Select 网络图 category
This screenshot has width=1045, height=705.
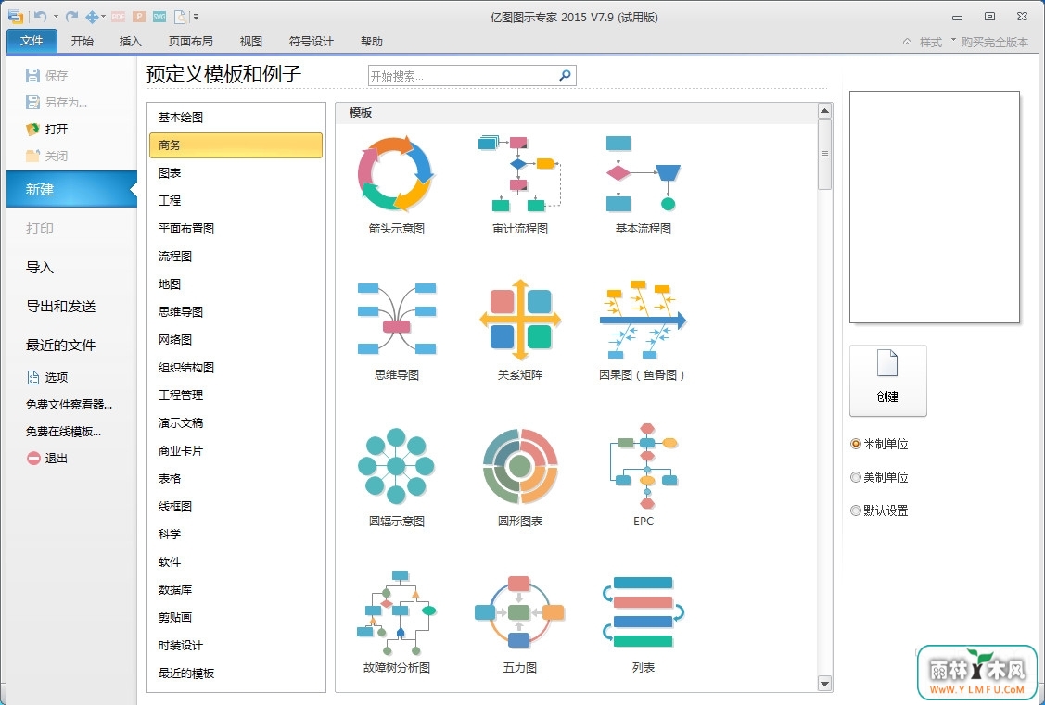(236, 339)
